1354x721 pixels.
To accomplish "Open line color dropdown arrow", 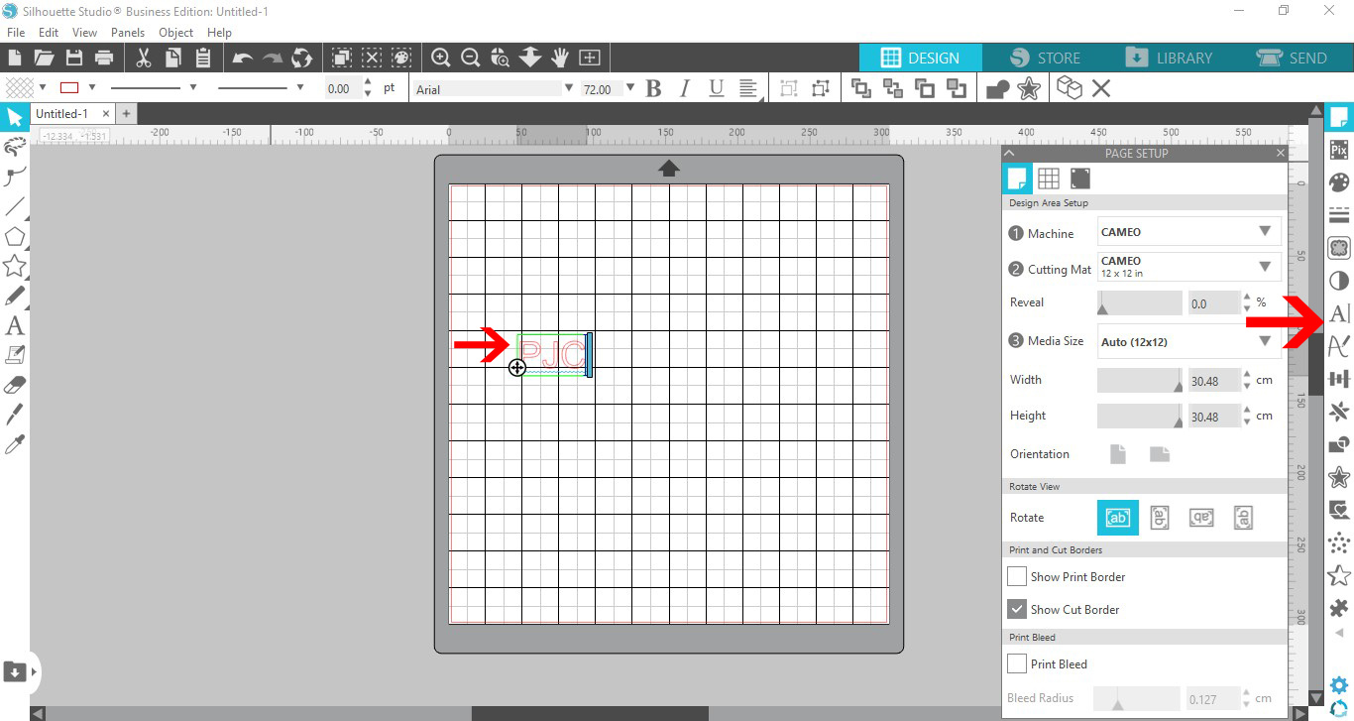I will pos(92,87).
